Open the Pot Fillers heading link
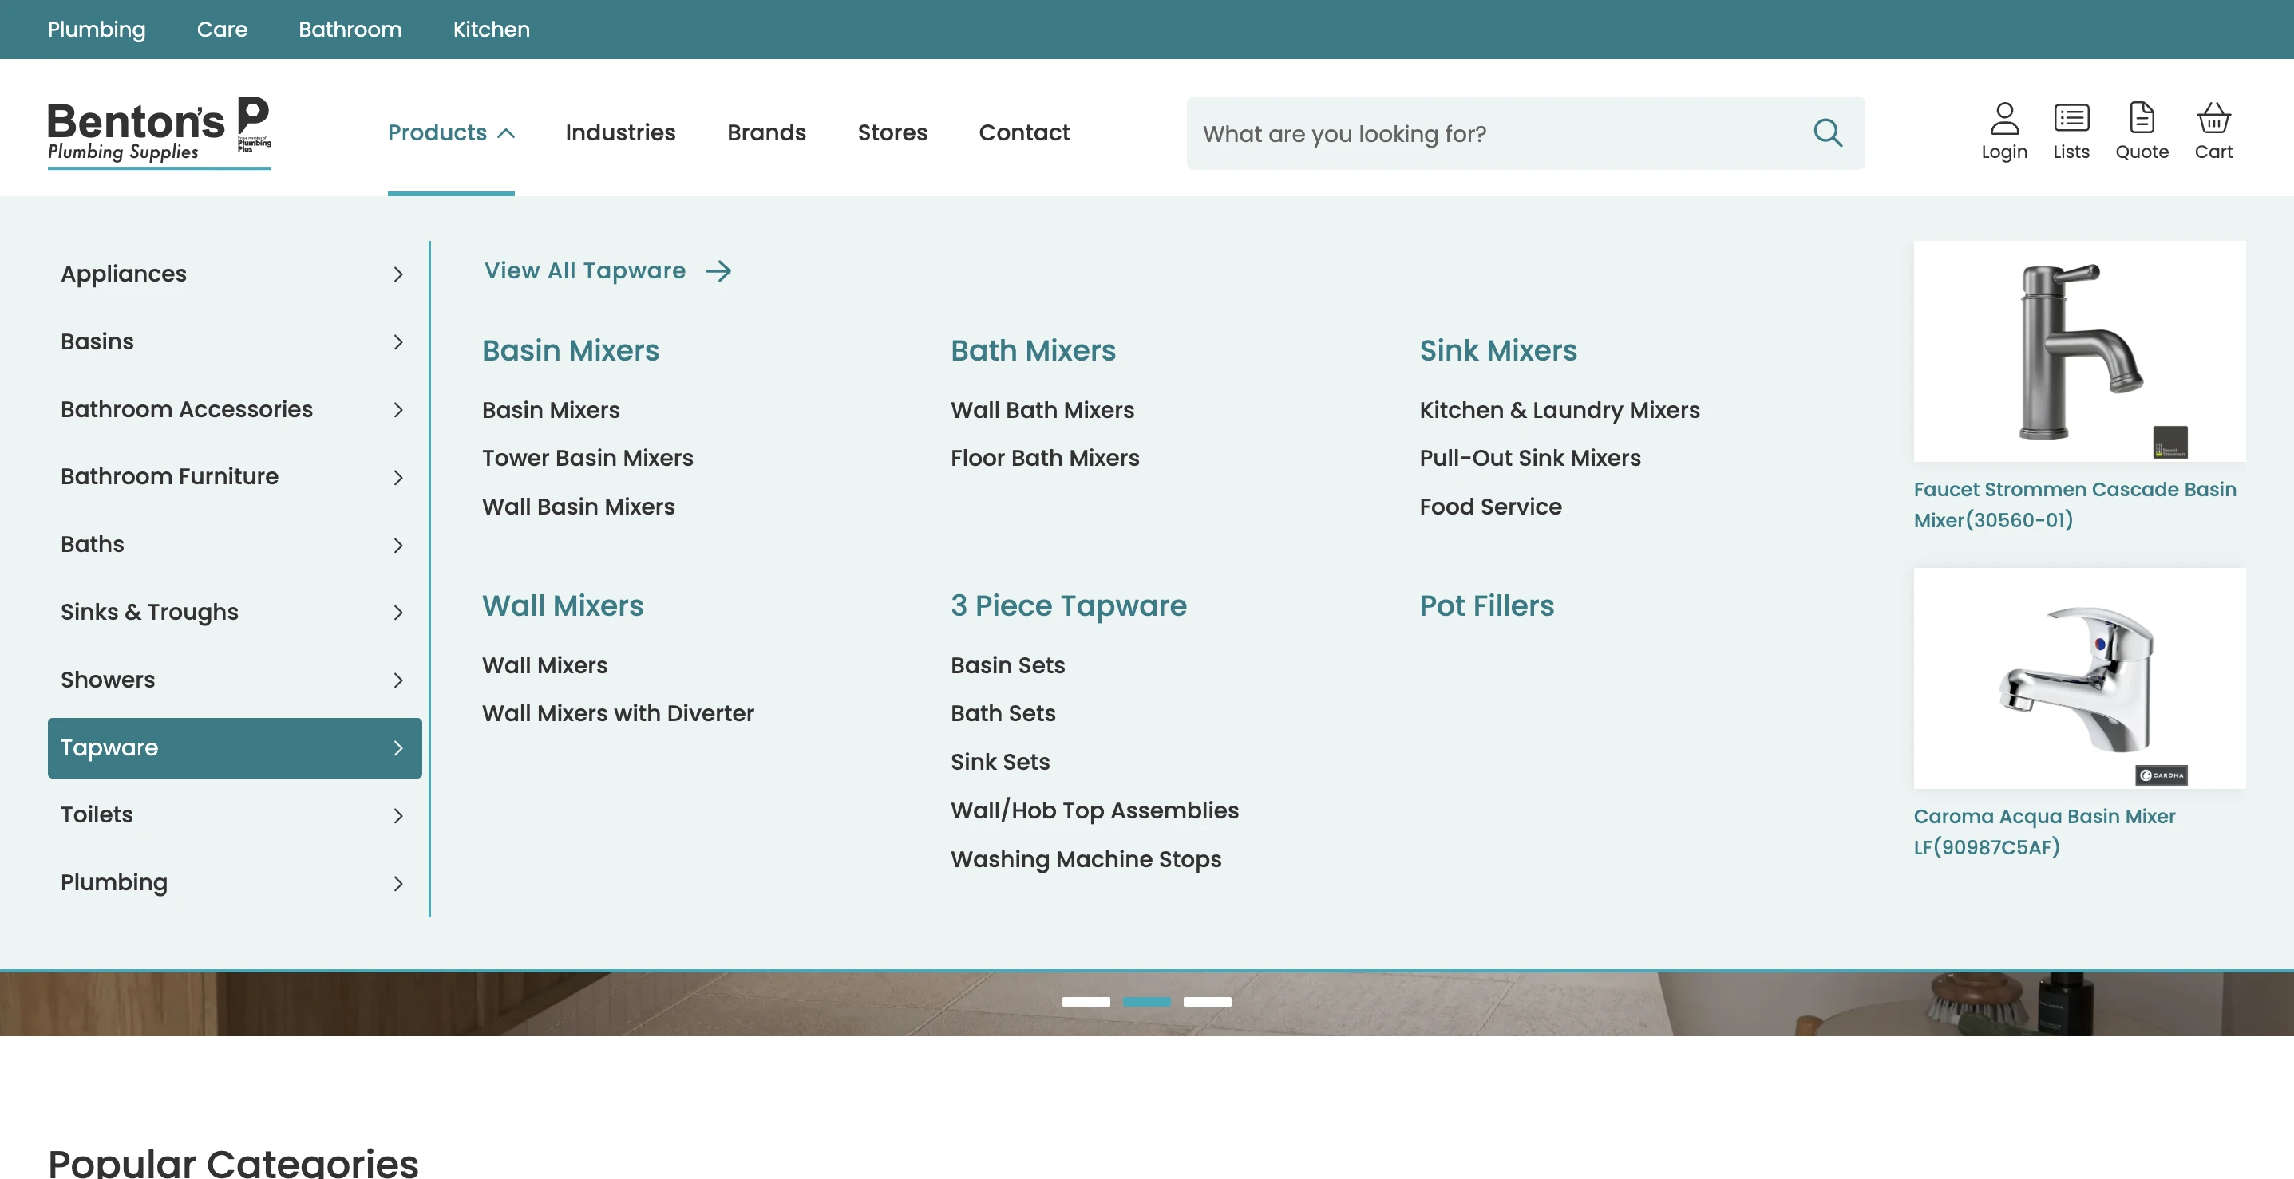Image resolution: width=2294 pixels, height=1179 pixels. click(1485, 606)
